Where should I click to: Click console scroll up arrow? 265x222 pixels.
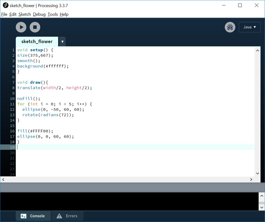pyautogui.click(x=262, y=196)
